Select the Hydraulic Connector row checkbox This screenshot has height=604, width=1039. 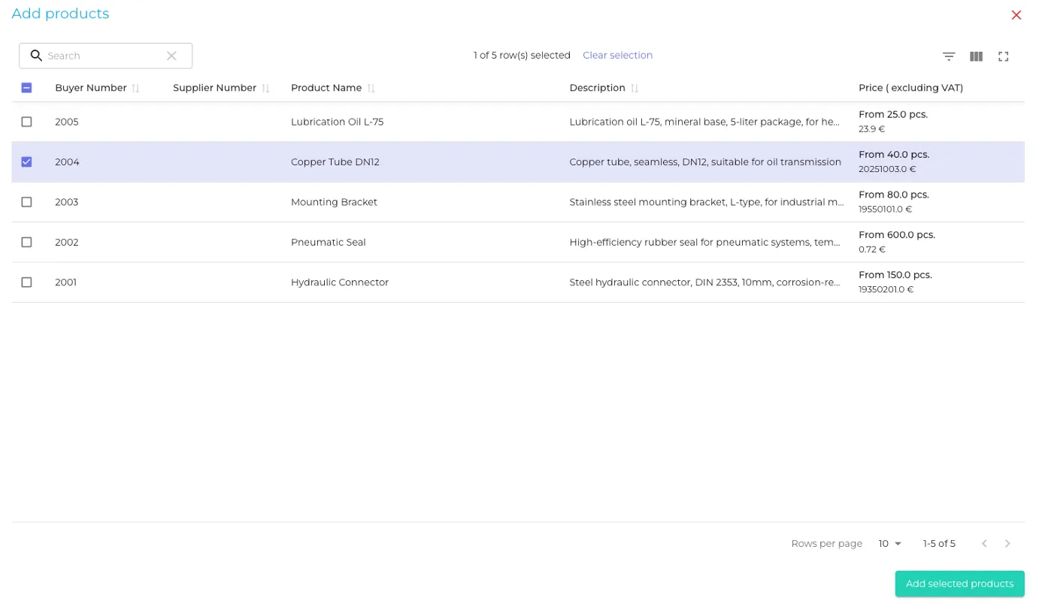click(x=27, y=282)
